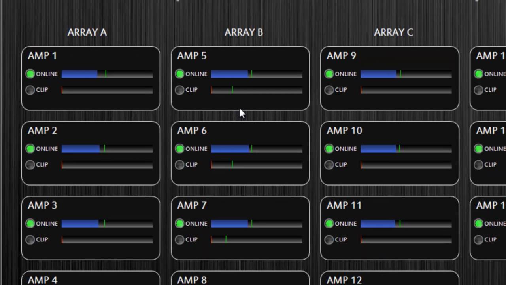The width and height of the screenshot is (506, 285).
Task: Click the AMP 7 online status LED
Action: pos(180,224)
